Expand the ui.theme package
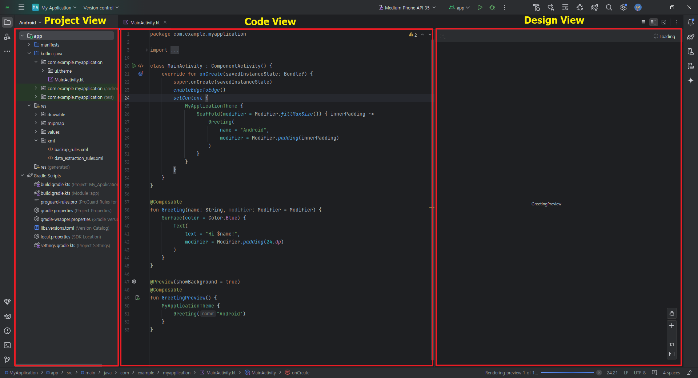This screenshot has width=698, height=378. [43, 71]
